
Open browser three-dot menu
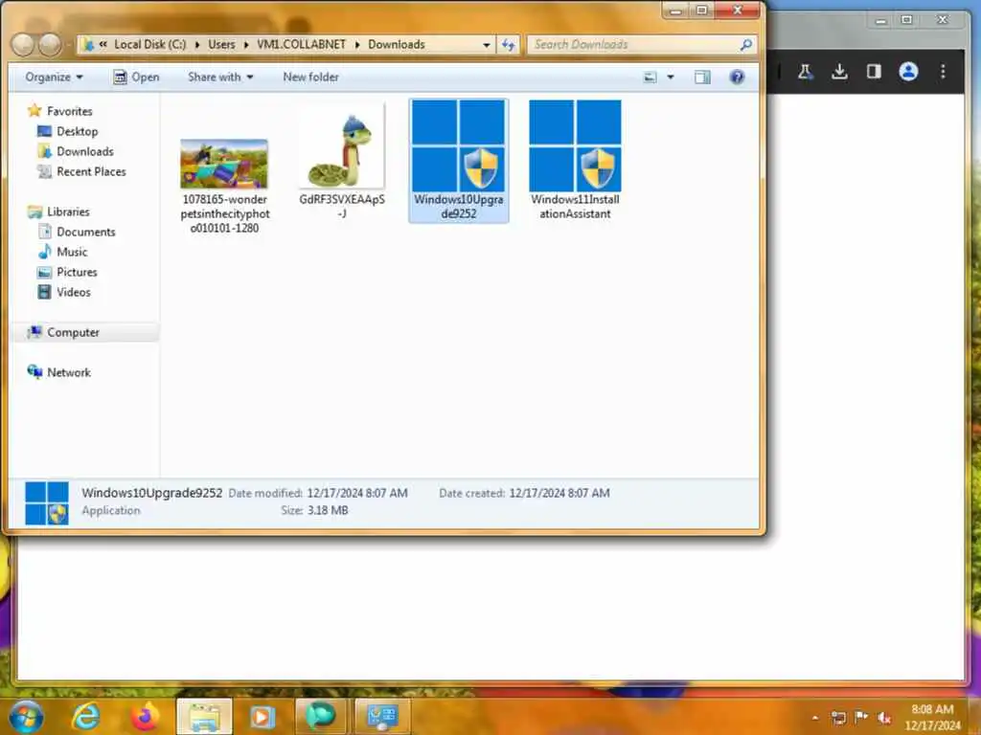943,72
